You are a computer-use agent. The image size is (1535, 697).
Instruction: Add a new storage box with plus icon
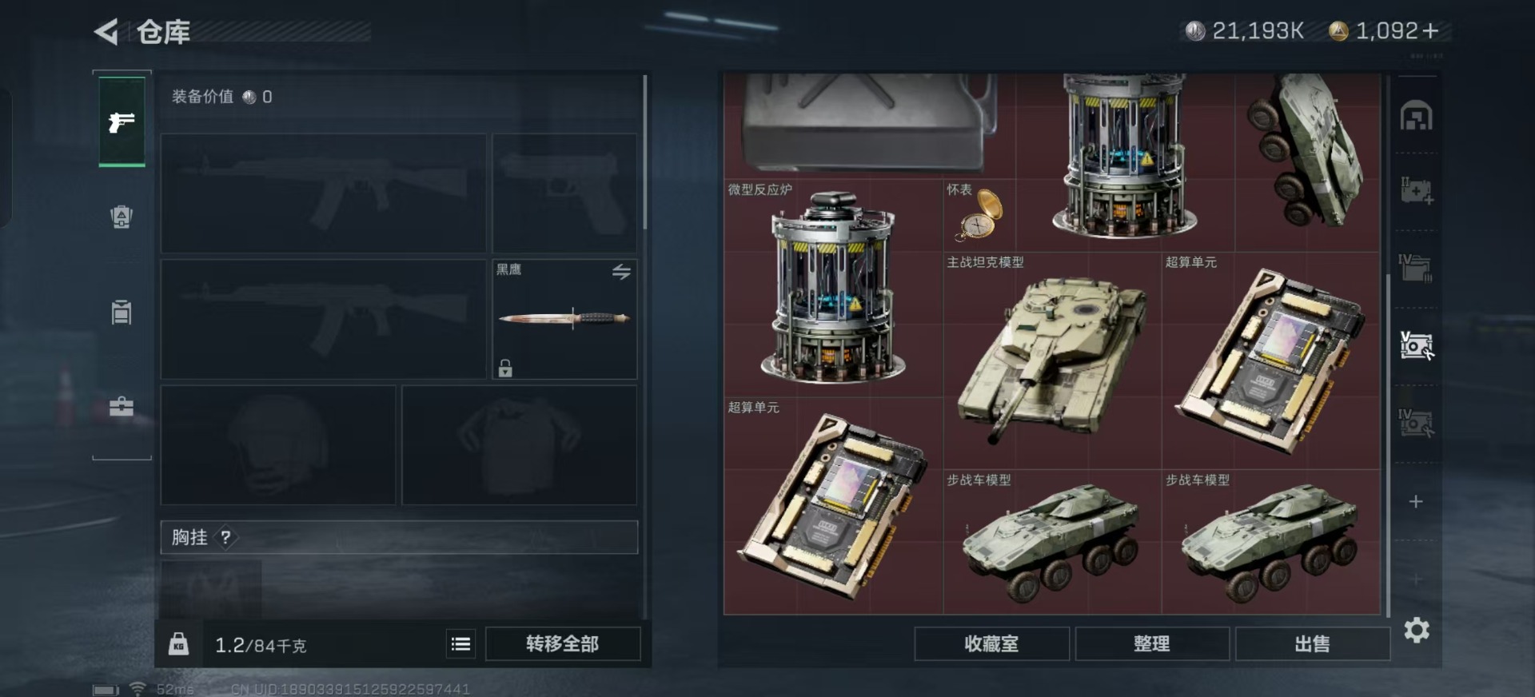pyautogui.click(x=1416, y=501)
